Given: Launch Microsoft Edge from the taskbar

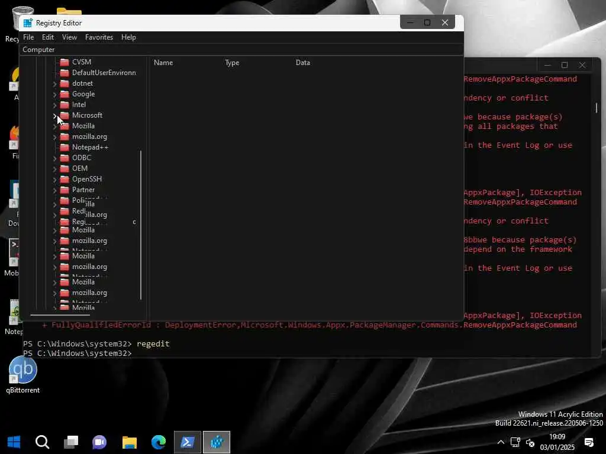Looking at the screenshot, I should click(159, 442).
